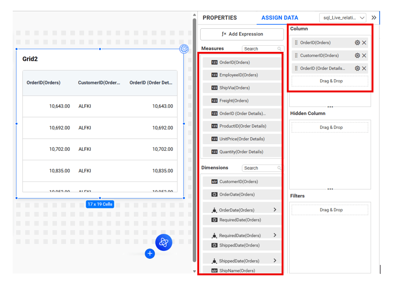The width and height of the screenshot is (413, 297).
Task: Click the Column section Drag & Drop area
Action: [330, 81]
